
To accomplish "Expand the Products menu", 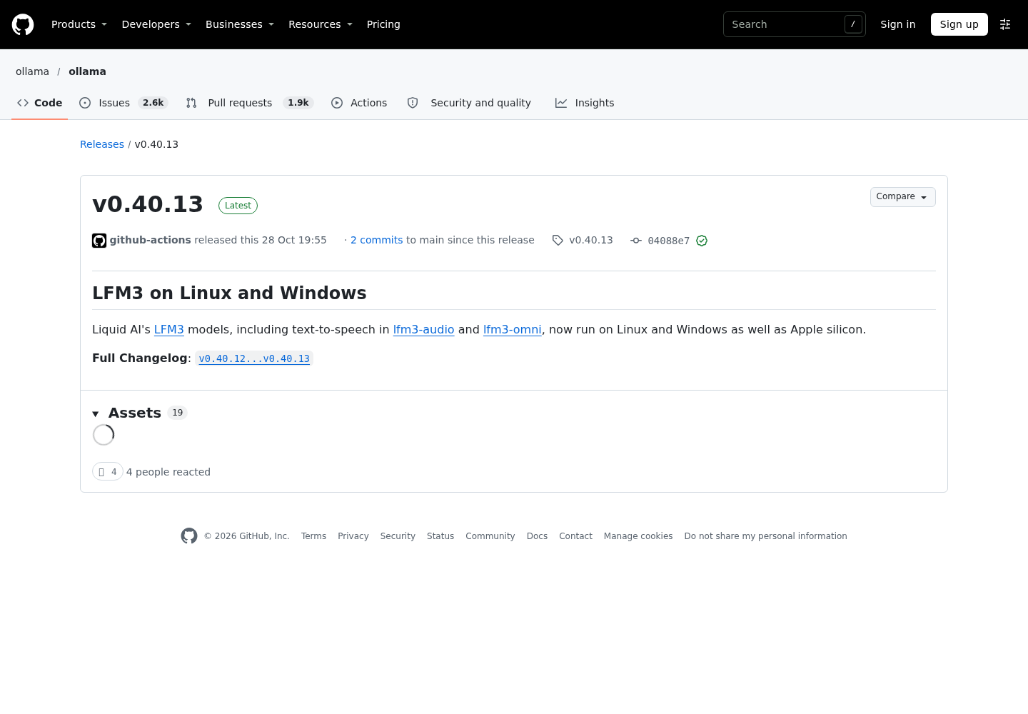I will [79, 24].
